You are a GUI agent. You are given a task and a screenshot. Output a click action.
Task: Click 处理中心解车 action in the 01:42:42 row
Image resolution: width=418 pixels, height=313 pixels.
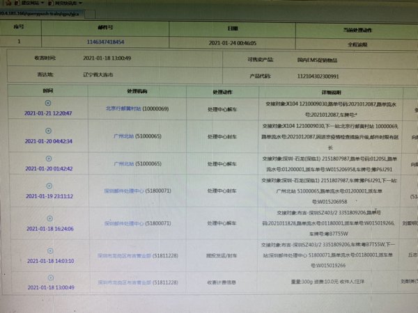(x=222, y=164)
